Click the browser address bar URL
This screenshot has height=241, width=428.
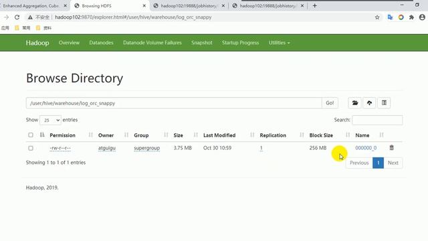[133, 17]
